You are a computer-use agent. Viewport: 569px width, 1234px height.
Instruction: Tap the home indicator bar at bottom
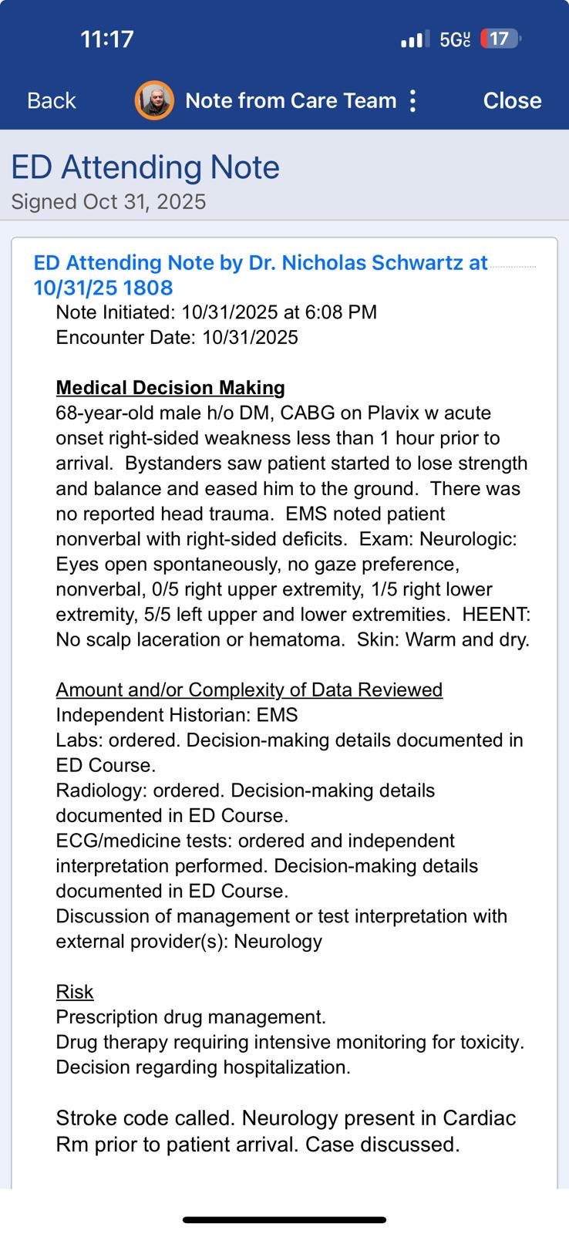point(284,1219)
